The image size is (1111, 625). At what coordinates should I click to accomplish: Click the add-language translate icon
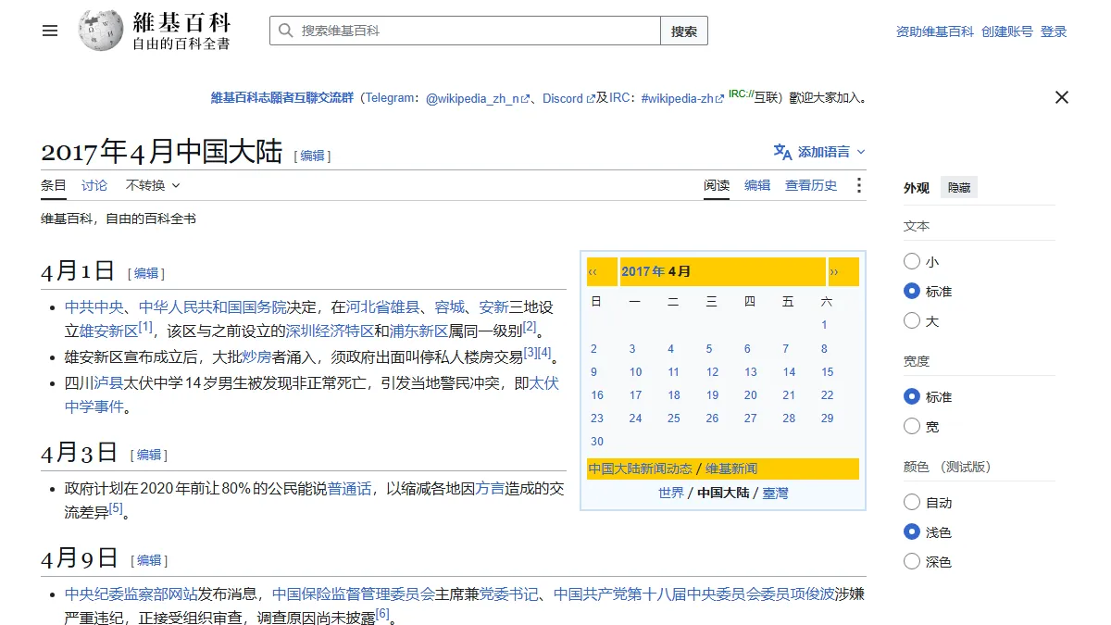click(x=783, y=152)
